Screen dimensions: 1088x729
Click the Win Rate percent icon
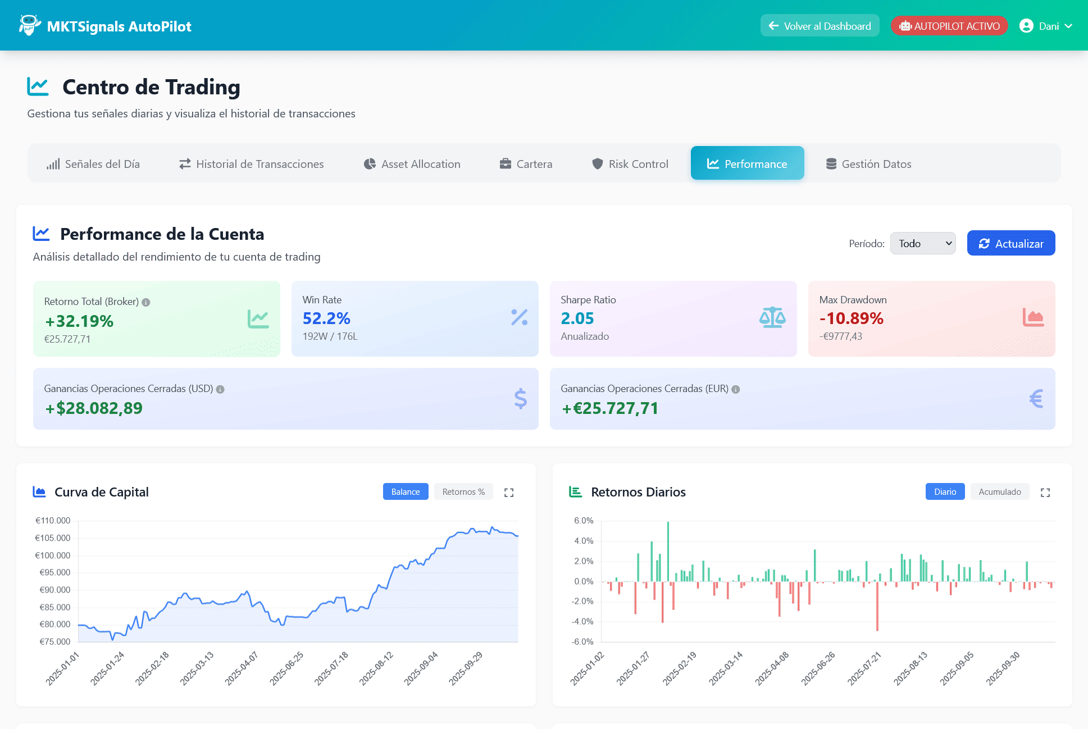(519, 318)
